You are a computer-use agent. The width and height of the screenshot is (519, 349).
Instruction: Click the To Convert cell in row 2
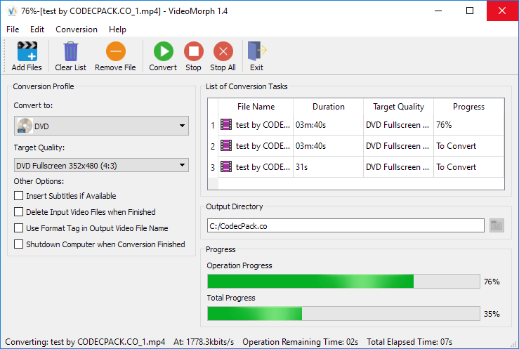(x=468, y=146)
